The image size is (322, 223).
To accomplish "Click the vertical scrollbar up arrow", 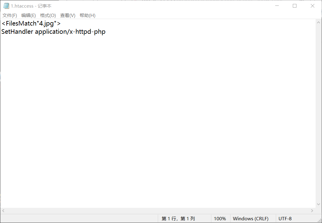I will click(319, 23).
